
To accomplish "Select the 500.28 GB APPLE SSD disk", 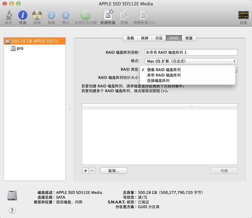I will coord(35,41).
